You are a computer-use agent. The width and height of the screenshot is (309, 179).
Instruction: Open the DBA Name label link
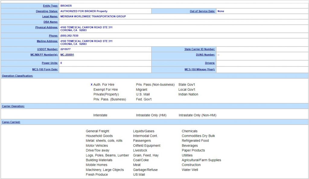[50, 22]
